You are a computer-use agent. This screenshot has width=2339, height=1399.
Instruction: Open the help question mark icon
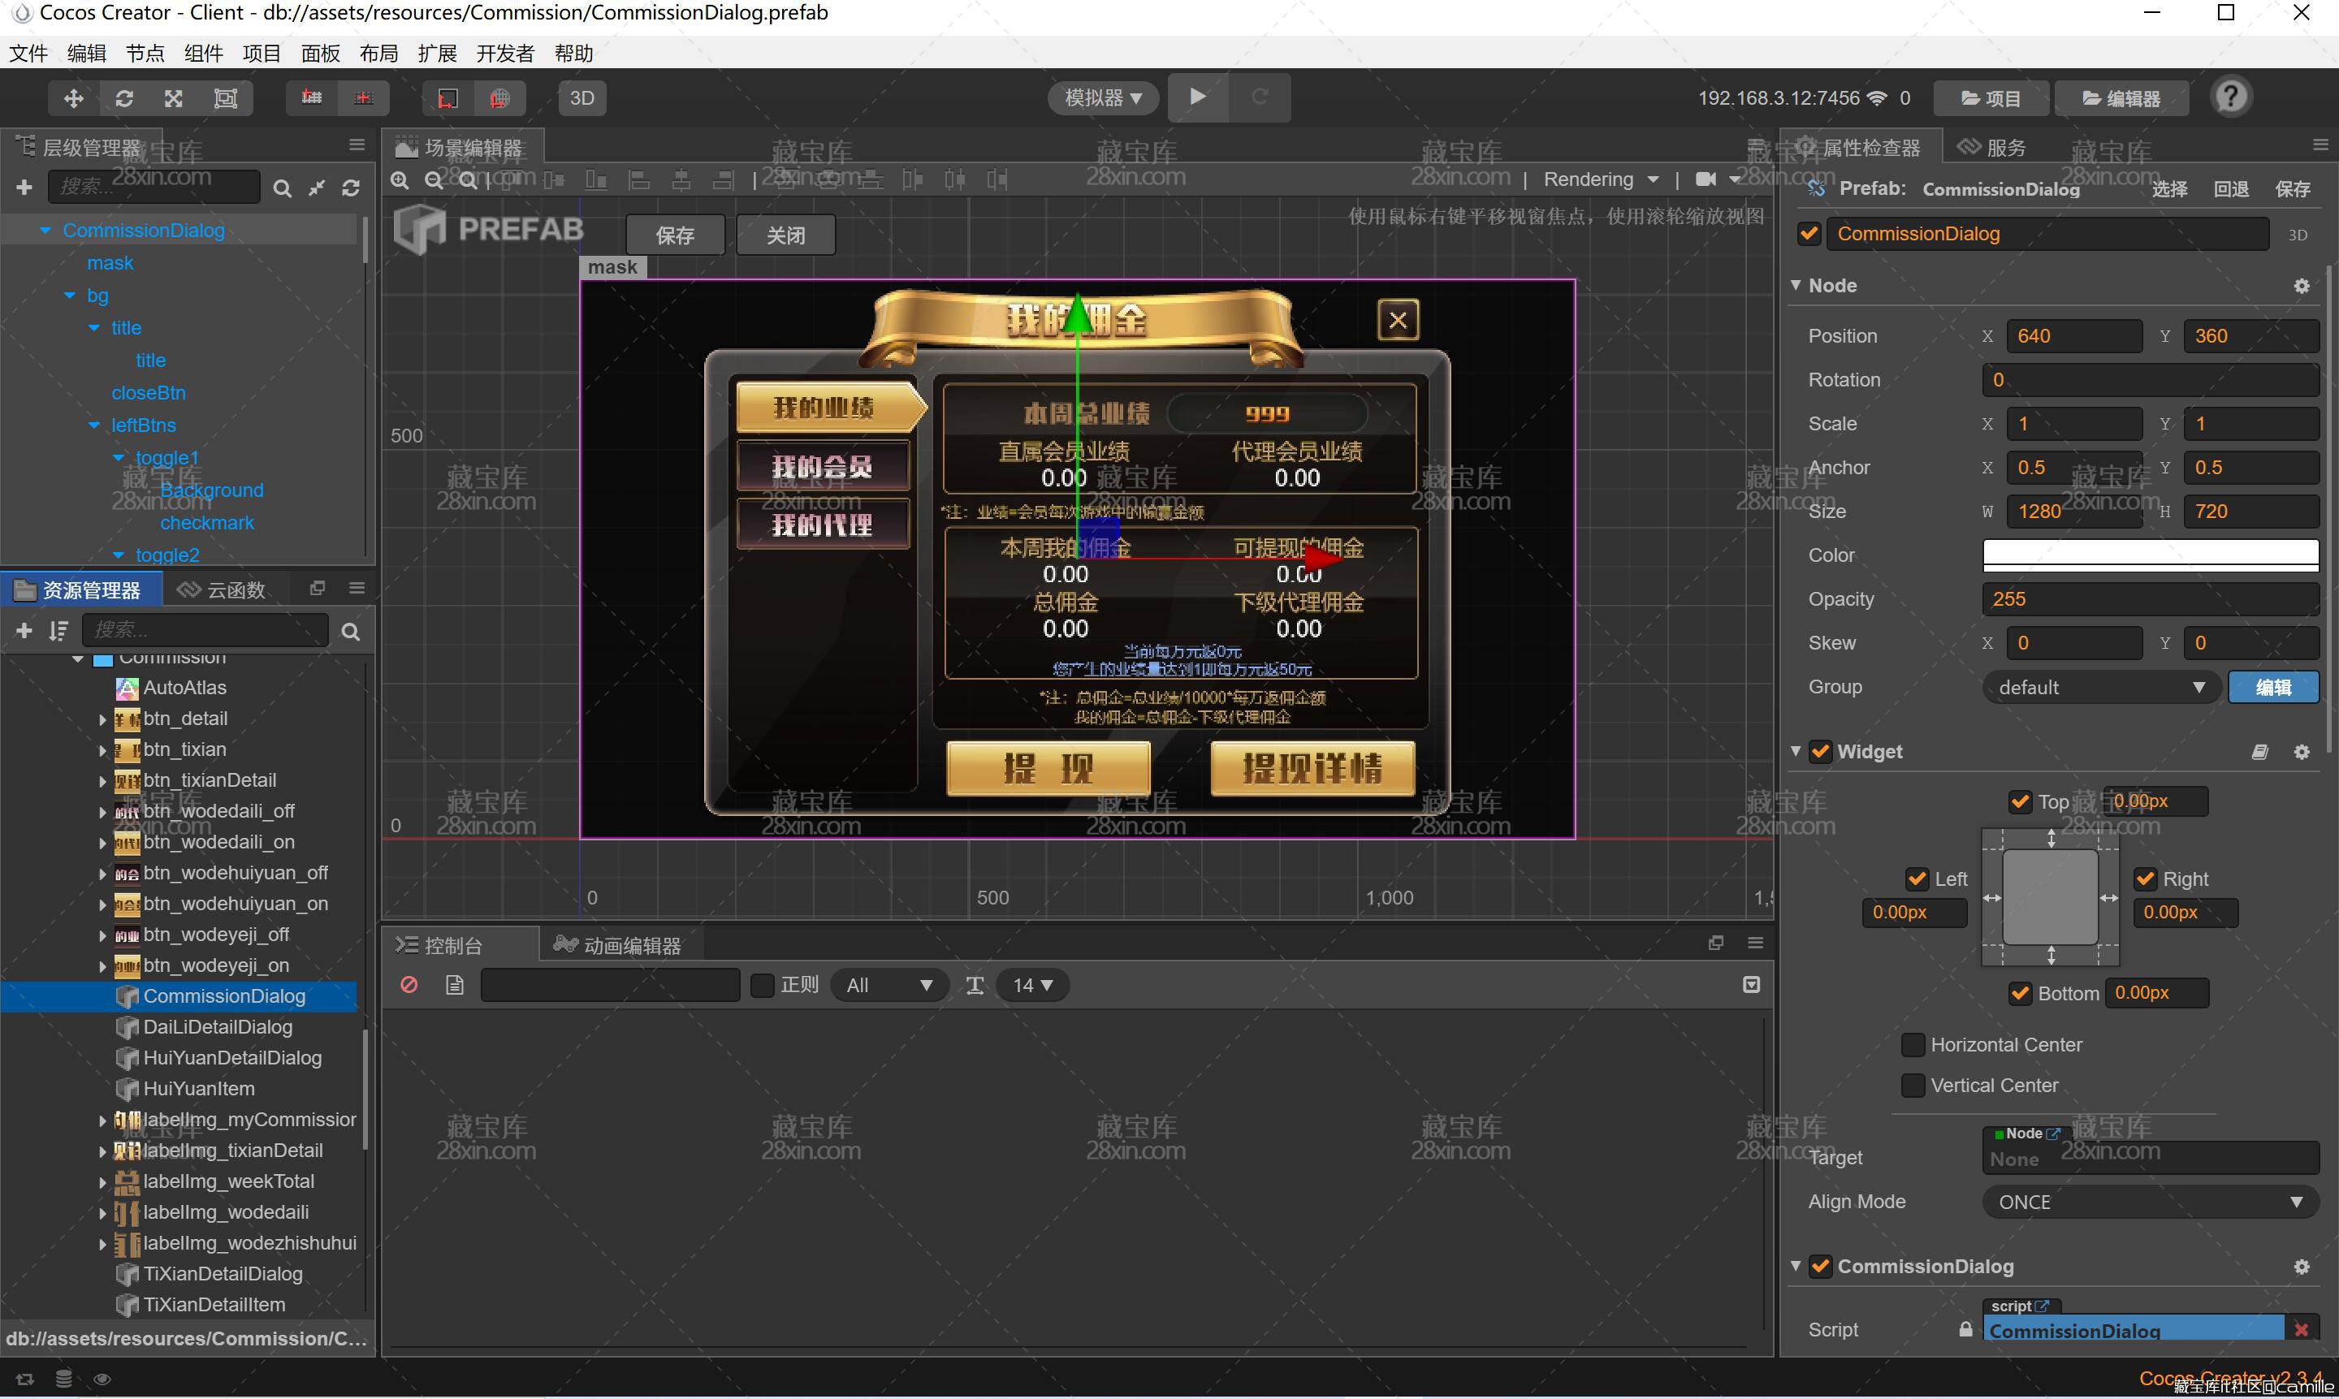[2231, 97]
